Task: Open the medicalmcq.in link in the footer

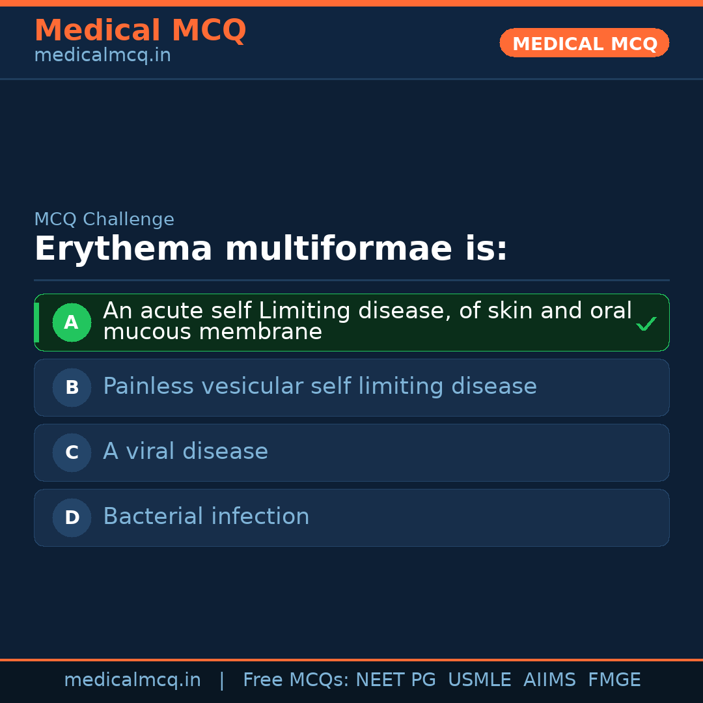Action: click(x=132, y=680)
